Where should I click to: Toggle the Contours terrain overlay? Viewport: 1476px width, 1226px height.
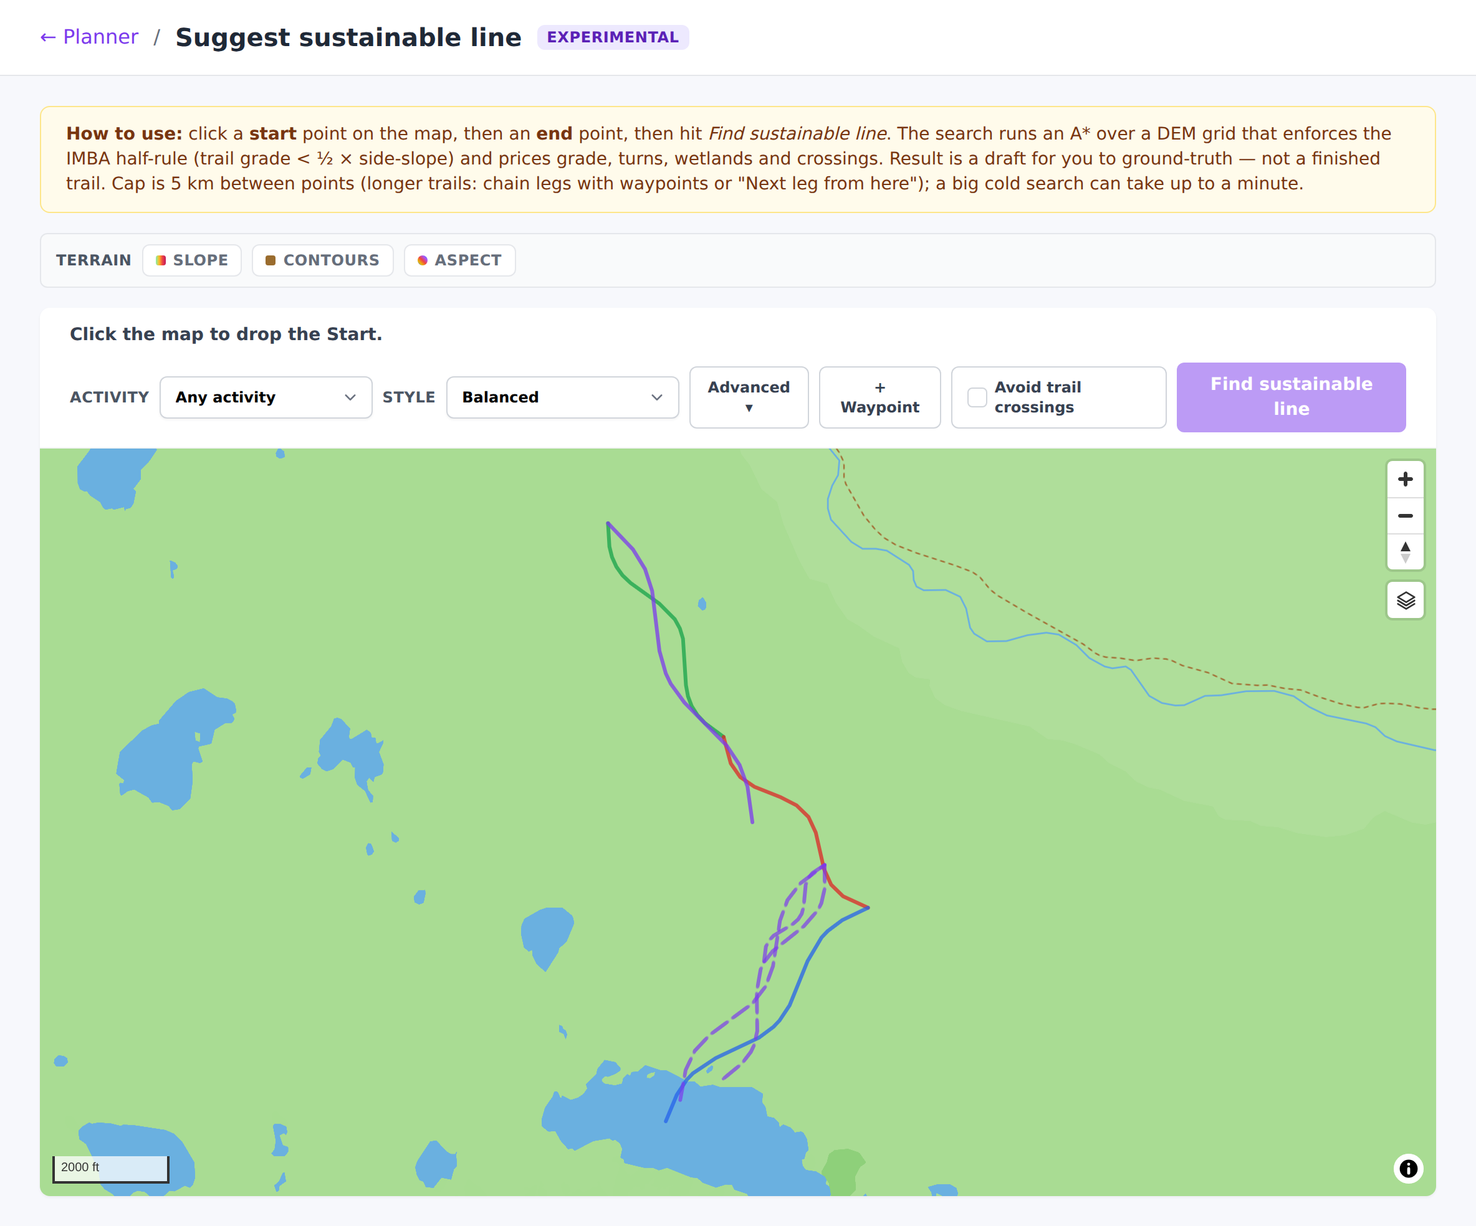click(322, 260)
